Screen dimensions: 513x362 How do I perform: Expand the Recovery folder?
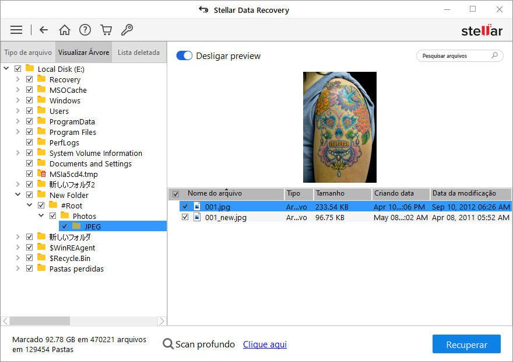(17, 80)
